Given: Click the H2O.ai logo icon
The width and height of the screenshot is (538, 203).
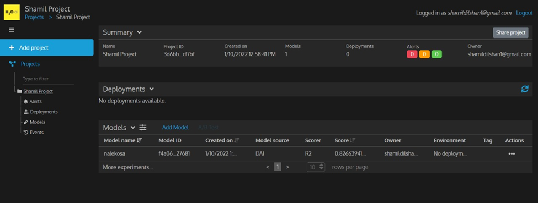Looking at the screenshot, I should [x=12, y=12].
